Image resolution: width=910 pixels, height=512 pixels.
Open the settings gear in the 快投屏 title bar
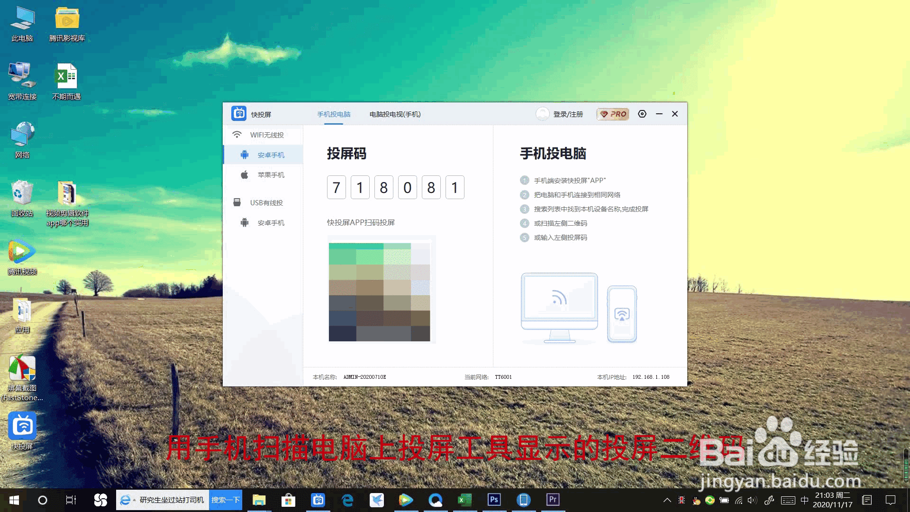point(642,114)
